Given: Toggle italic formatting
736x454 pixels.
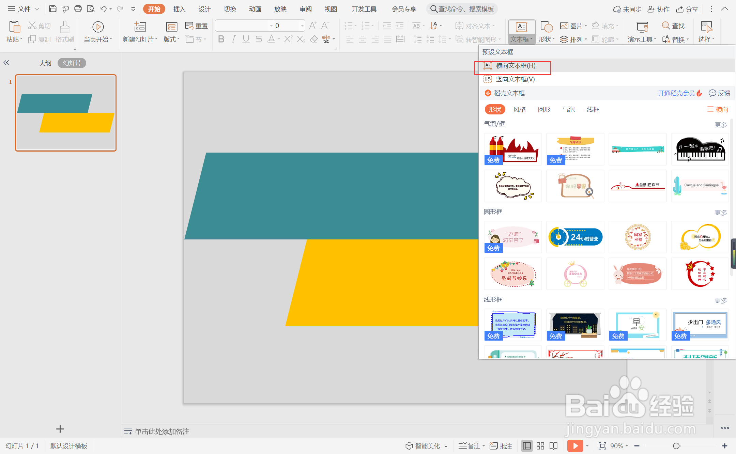Looking at the screenshot, I should point(233,39).
